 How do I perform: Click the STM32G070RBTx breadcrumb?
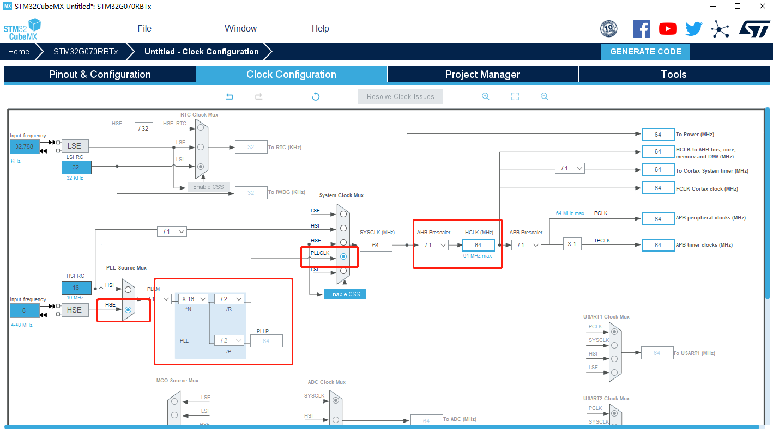click(x=86, y=52)
